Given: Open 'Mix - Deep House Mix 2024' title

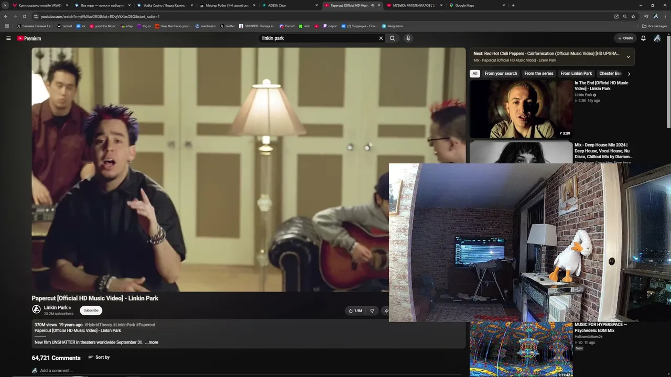Looking at the screenshot, I should pos(603,151).
